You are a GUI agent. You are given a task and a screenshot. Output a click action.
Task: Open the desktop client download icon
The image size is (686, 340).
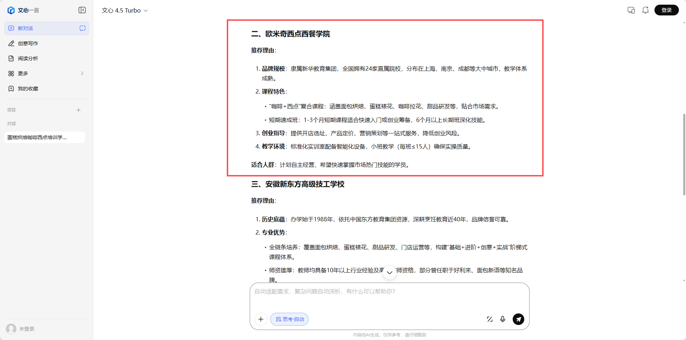tap(631, 10)
